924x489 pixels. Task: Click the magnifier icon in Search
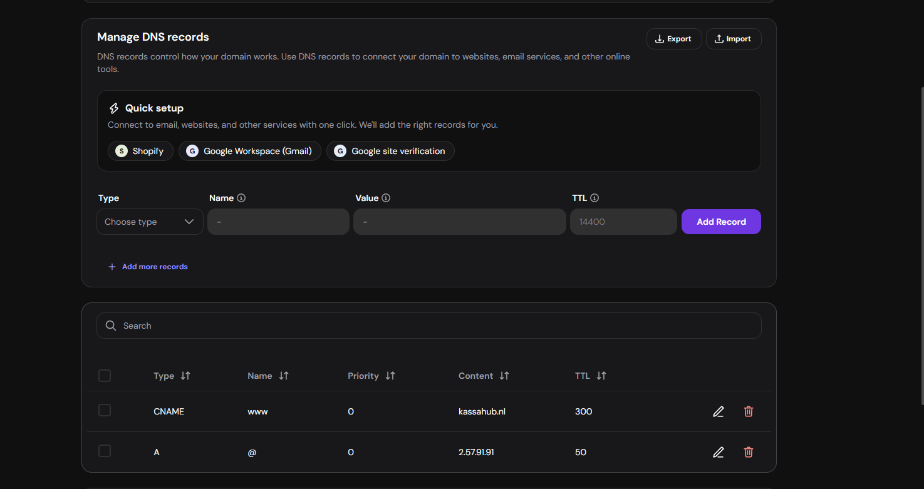(111, 326)
